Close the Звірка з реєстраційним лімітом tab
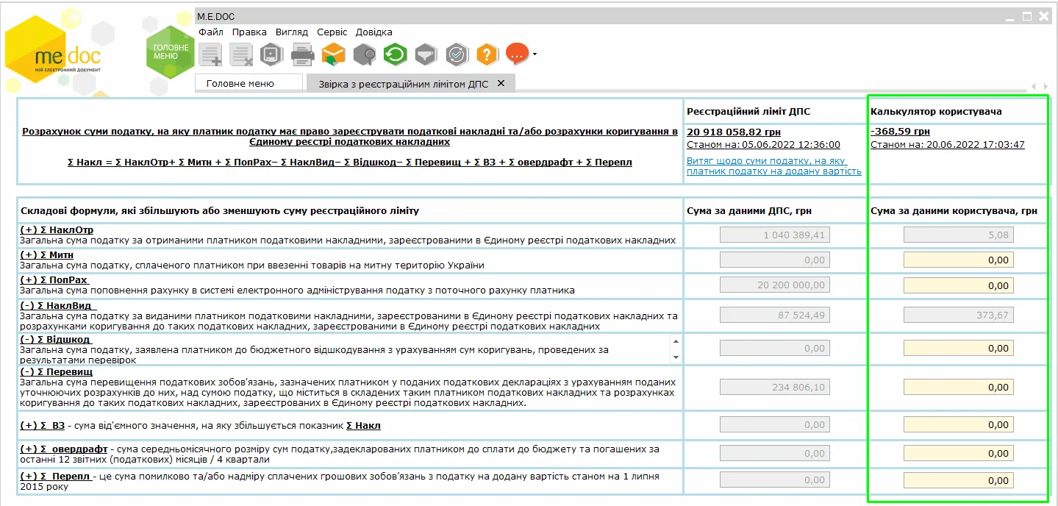The width and height of the screenshot is (1058, 506). tap(501, 83)
